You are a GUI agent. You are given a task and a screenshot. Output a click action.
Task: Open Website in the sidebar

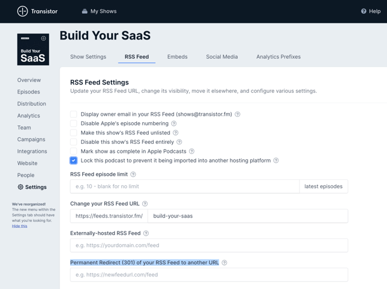click(28, 163)
